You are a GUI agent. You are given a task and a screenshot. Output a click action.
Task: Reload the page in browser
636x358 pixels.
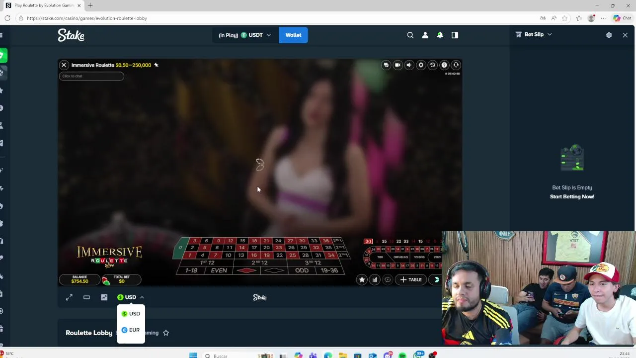pyautogui.click(x=7, y=18)
